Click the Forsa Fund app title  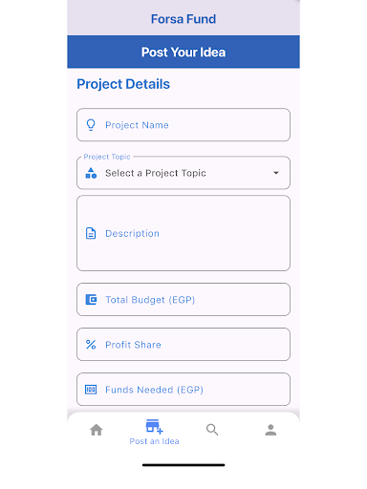[183, 19]
